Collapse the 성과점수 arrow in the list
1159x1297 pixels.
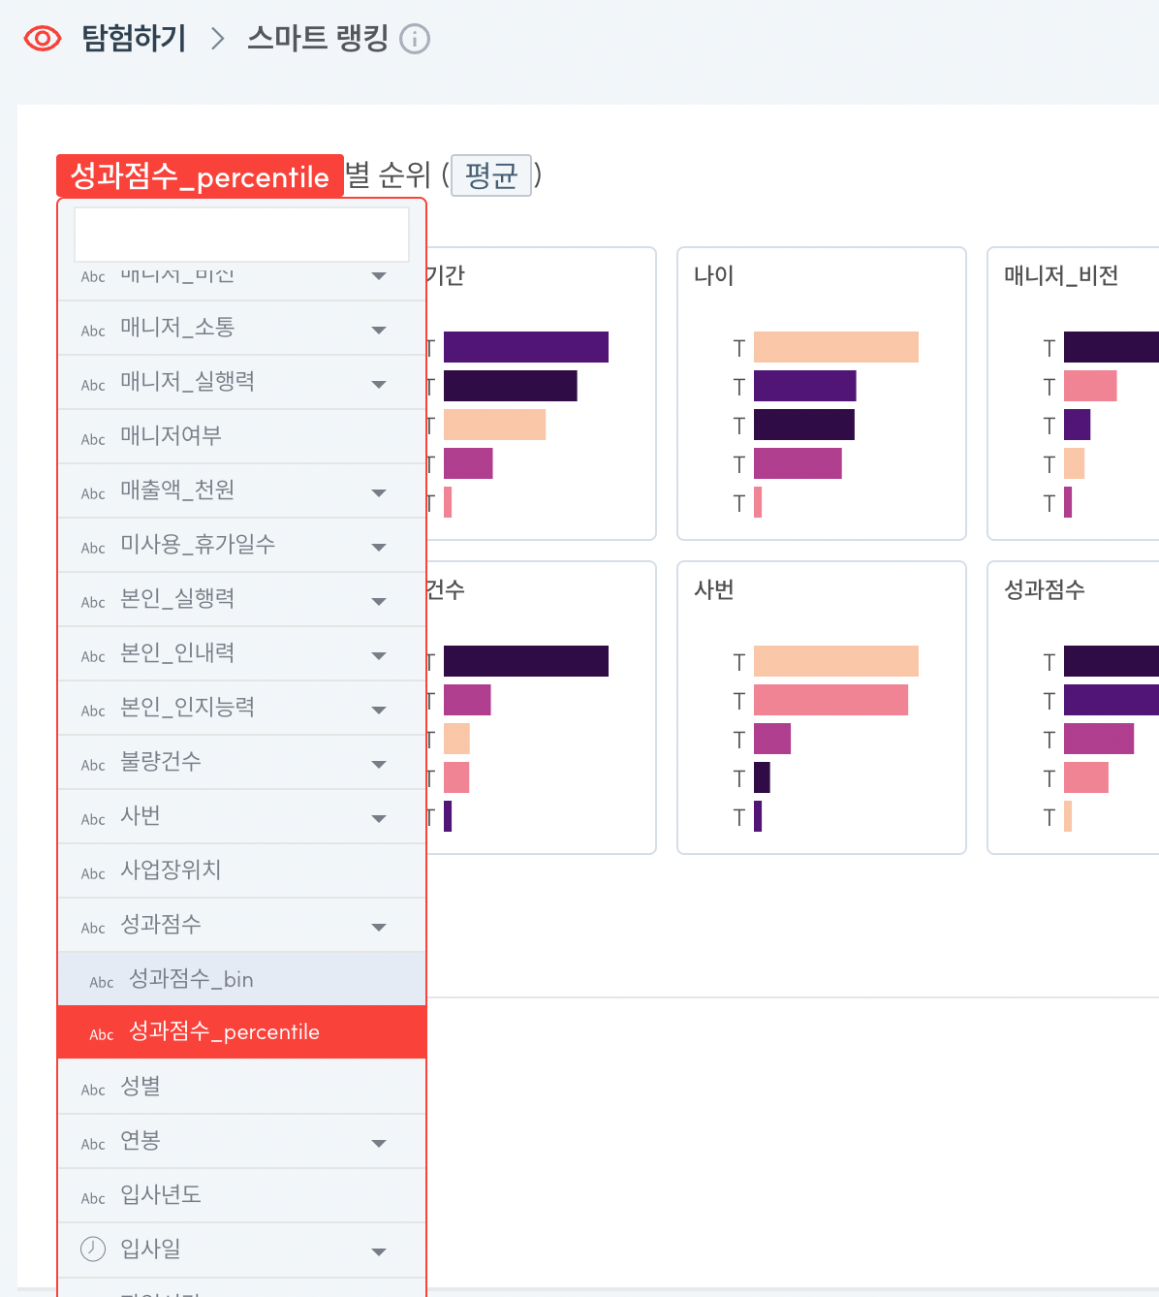[379, 927]
